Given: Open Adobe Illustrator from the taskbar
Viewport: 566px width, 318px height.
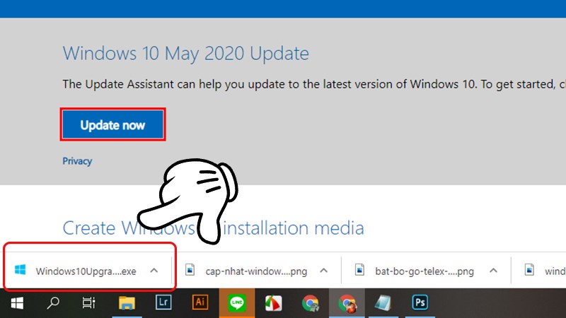Looking at the screenshot, I should (200, 302).
